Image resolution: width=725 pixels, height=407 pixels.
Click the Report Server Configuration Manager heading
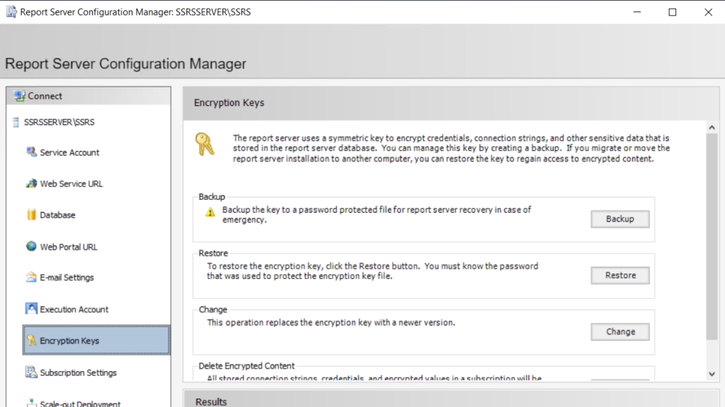tap(126, 64)
